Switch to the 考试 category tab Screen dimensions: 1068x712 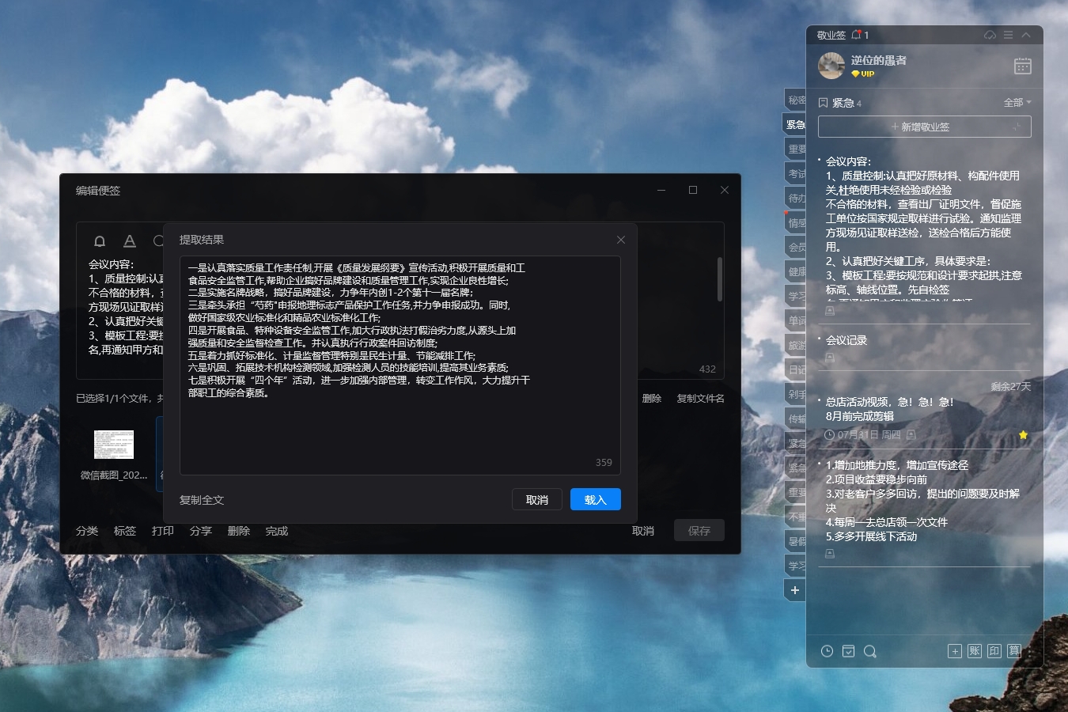(x=796, y=173)
